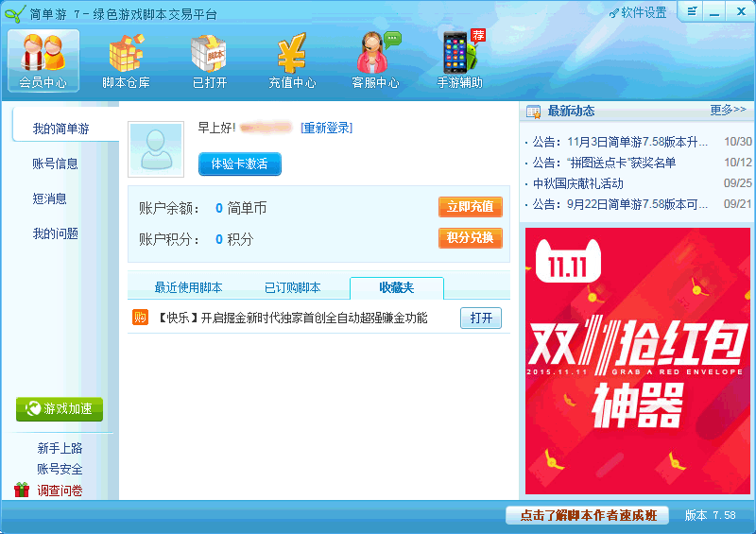The height and width of the screenshot is (534, 756).
Task: Click the 【快乐】开启掘金新时代 script title
Action: [x=292, y=318]
